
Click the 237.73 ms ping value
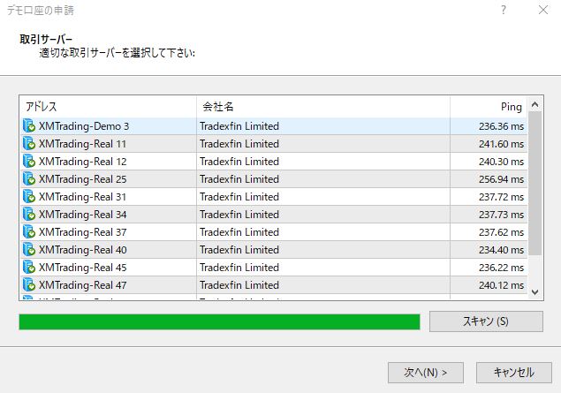pyautogui.click(x=501, y=215)
